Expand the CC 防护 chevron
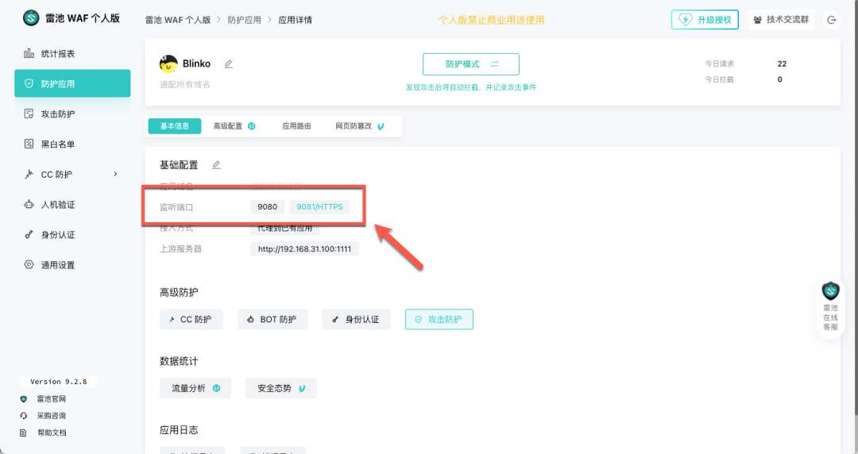The image size is (858, 454). coord(115,174)
